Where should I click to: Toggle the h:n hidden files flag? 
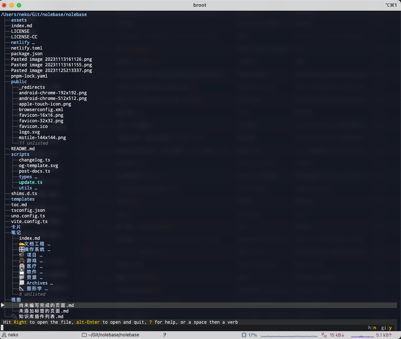[372, 328]
